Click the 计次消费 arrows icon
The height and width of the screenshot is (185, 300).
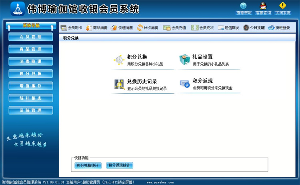click(x=140, y=28)
